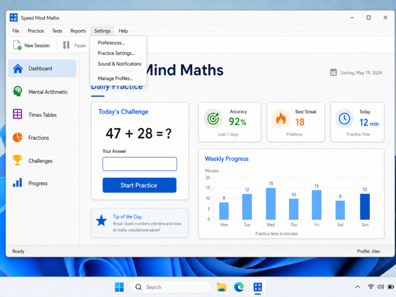
Task: Click the New Session document icon
Action: [17, 45]
